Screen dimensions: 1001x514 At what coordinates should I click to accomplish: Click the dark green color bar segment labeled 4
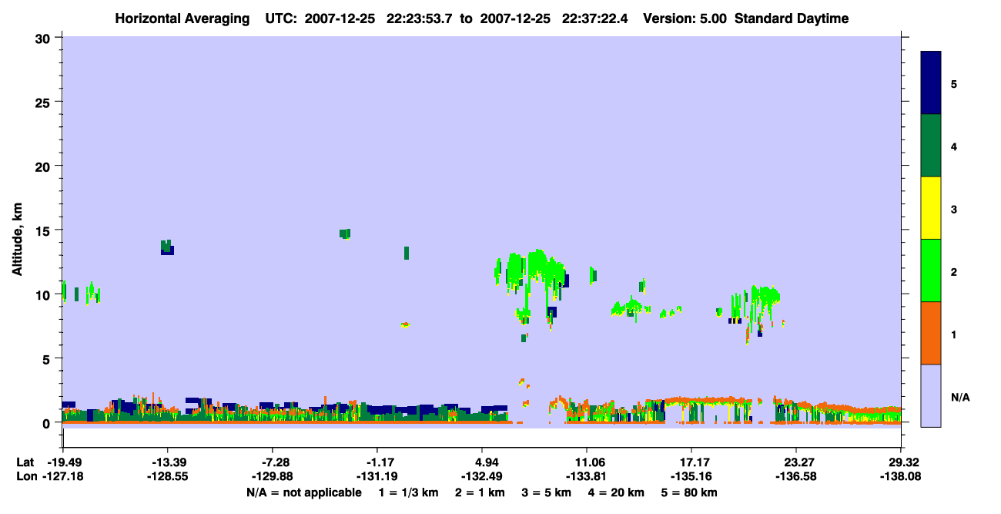tap(931, 146)
